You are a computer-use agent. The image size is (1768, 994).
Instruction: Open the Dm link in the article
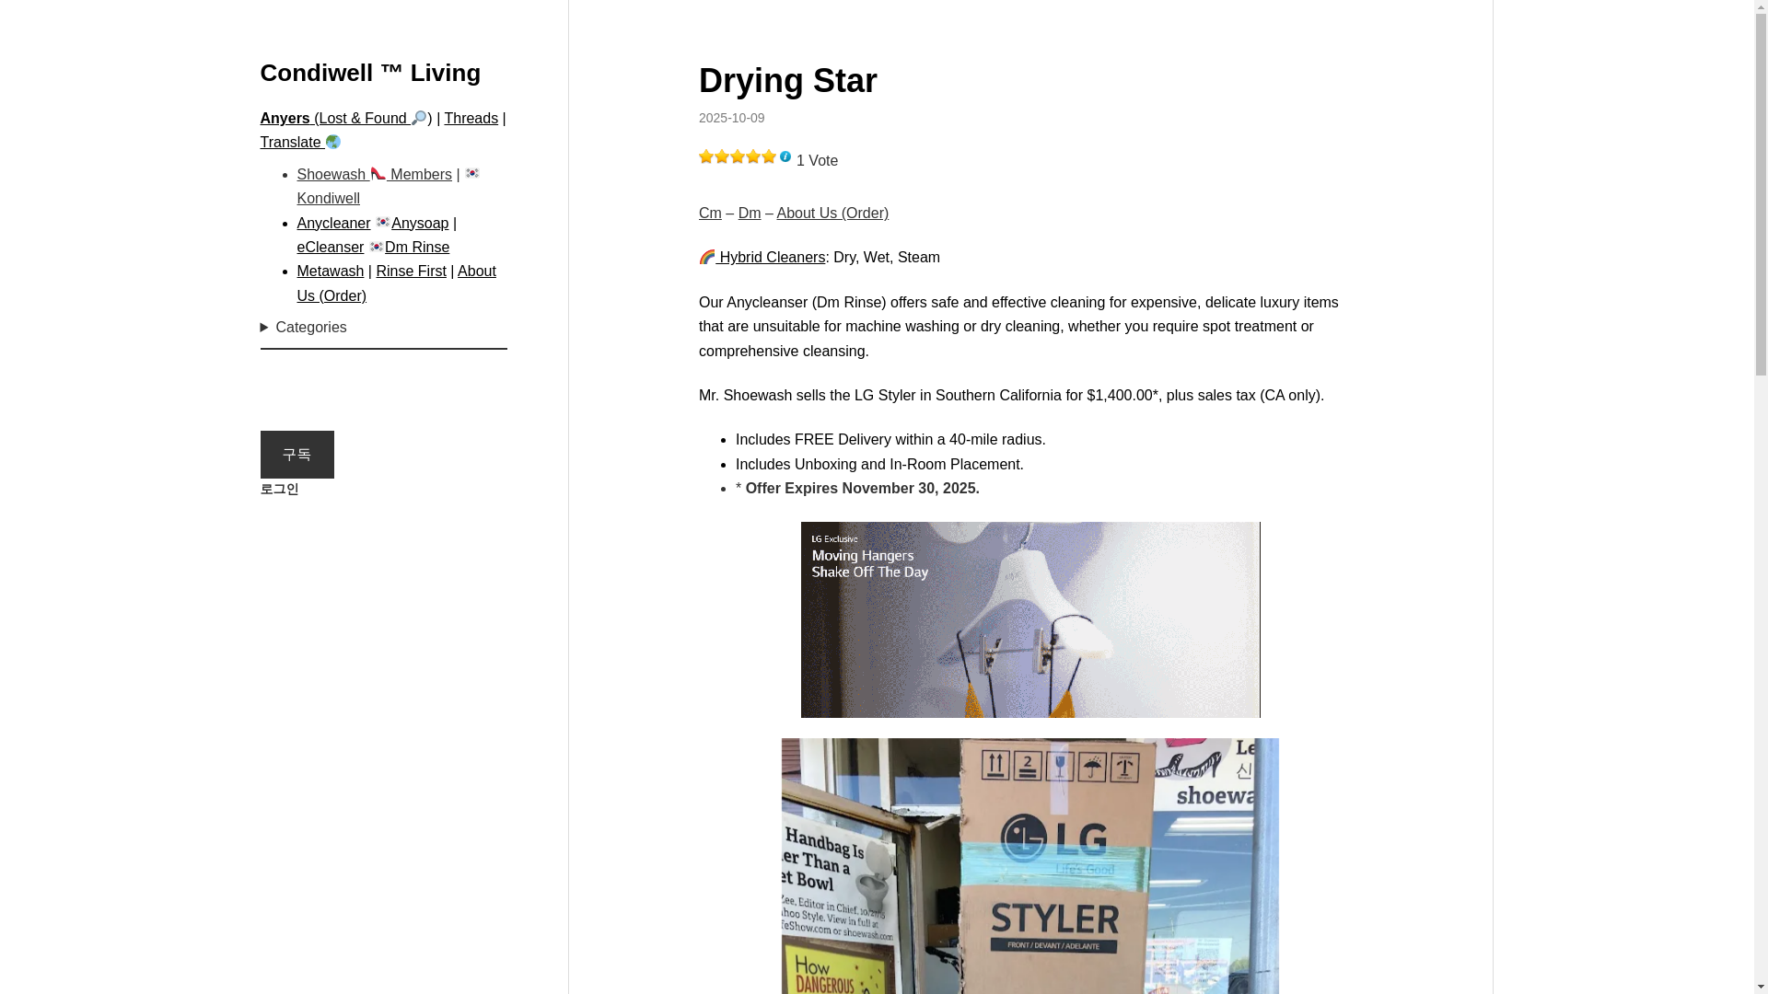click(750, 213)
